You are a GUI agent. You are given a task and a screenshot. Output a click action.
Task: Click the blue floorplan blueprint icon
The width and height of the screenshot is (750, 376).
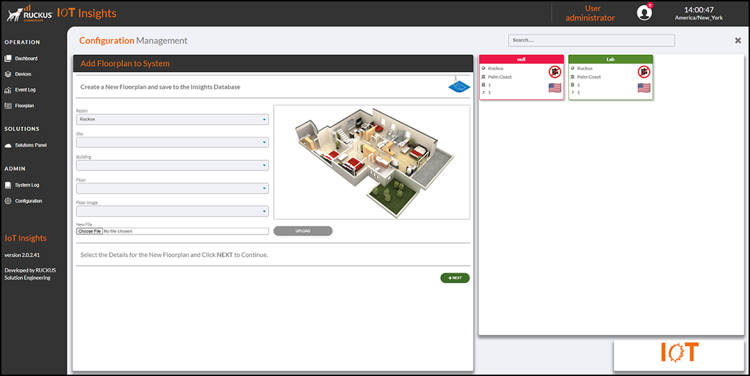(x=459, y=85)
